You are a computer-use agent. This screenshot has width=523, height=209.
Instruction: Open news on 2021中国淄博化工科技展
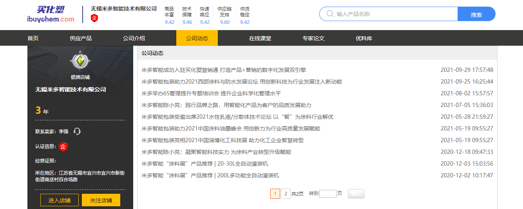click(223, 140)
